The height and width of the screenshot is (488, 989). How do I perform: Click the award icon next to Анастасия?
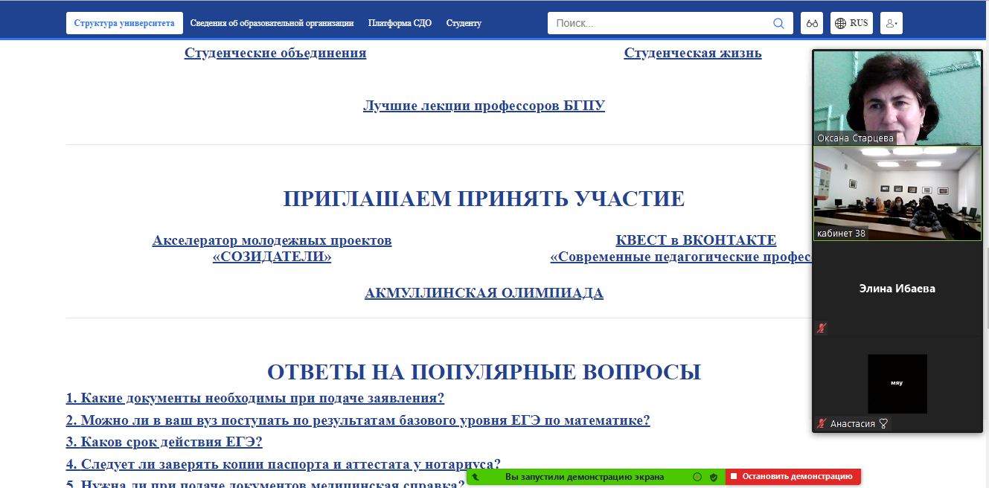click(x=883, y=423)
